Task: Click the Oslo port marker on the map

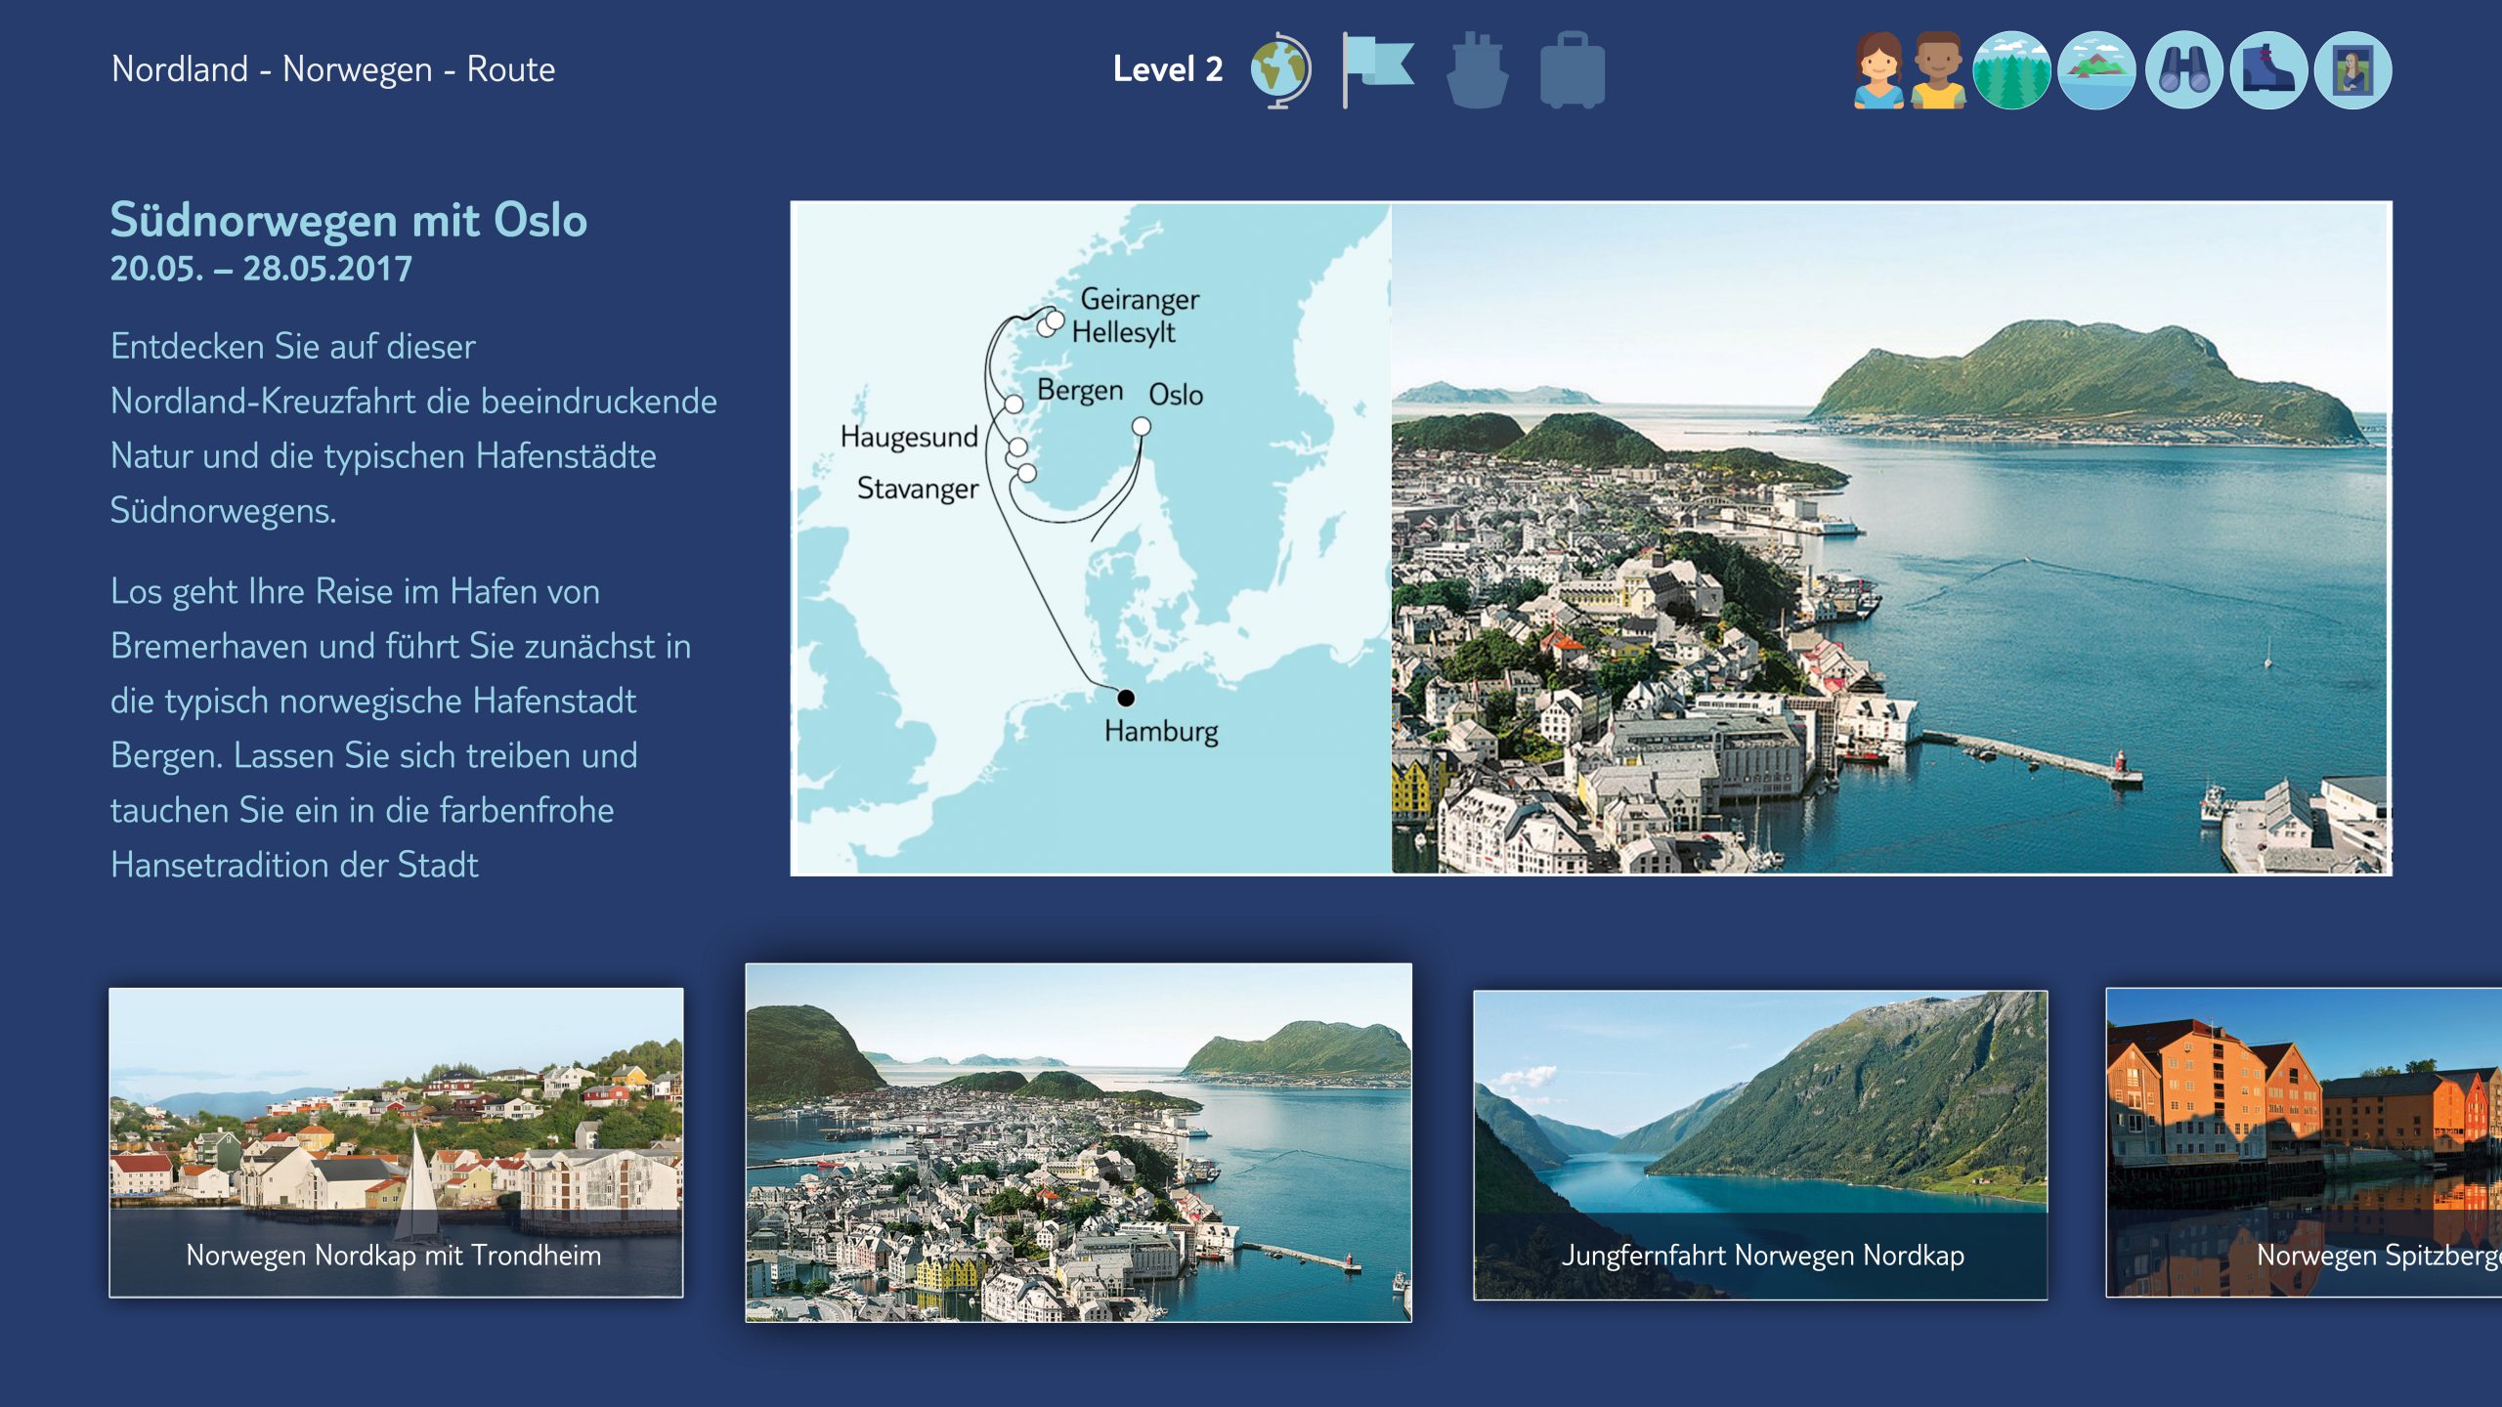Action: 1141,427
